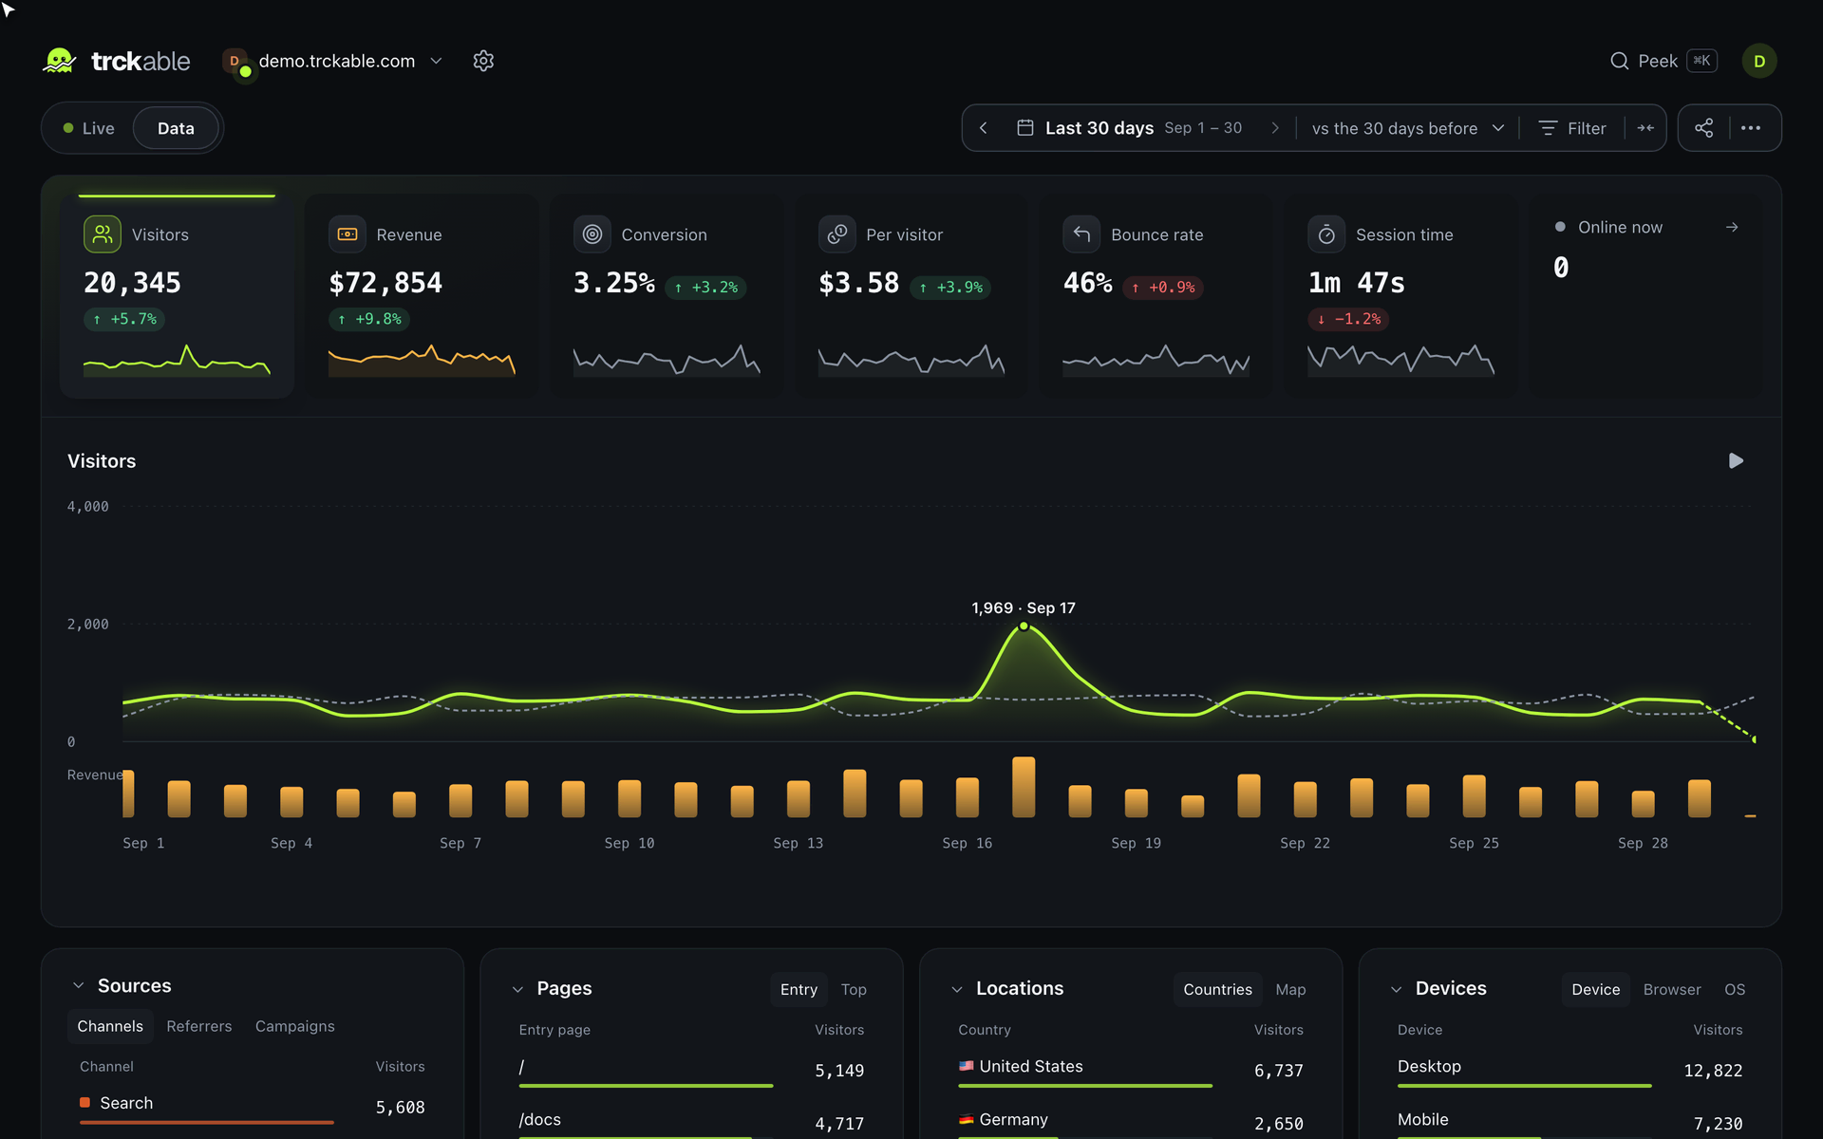Click the Filter lines icon

1548,128
